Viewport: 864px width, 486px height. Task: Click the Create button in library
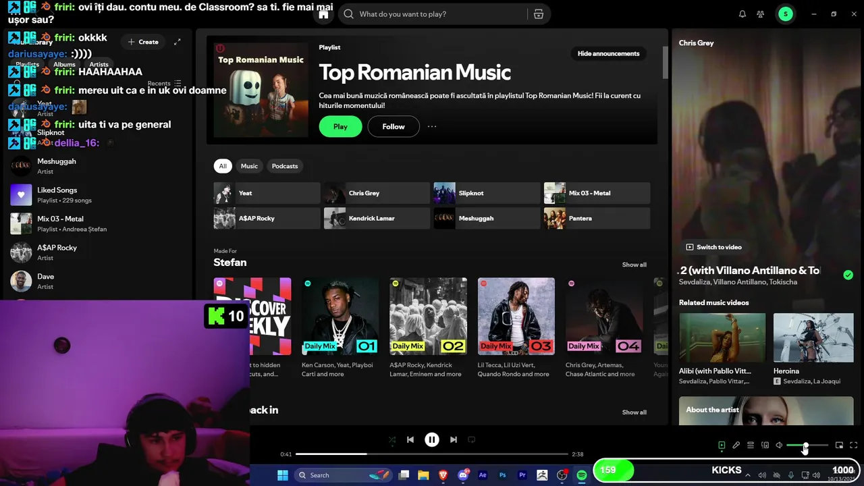[x=143, y=42]
